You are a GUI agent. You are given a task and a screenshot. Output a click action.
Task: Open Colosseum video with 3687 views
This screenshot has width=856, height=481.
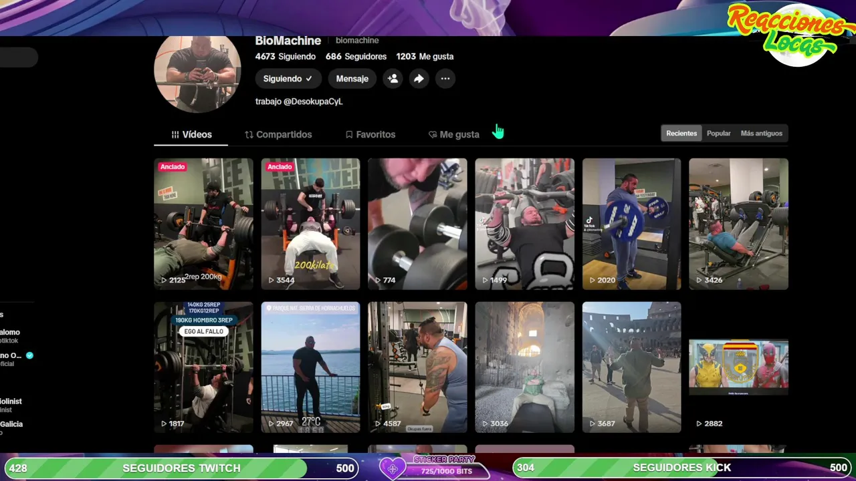coord(631,367)
